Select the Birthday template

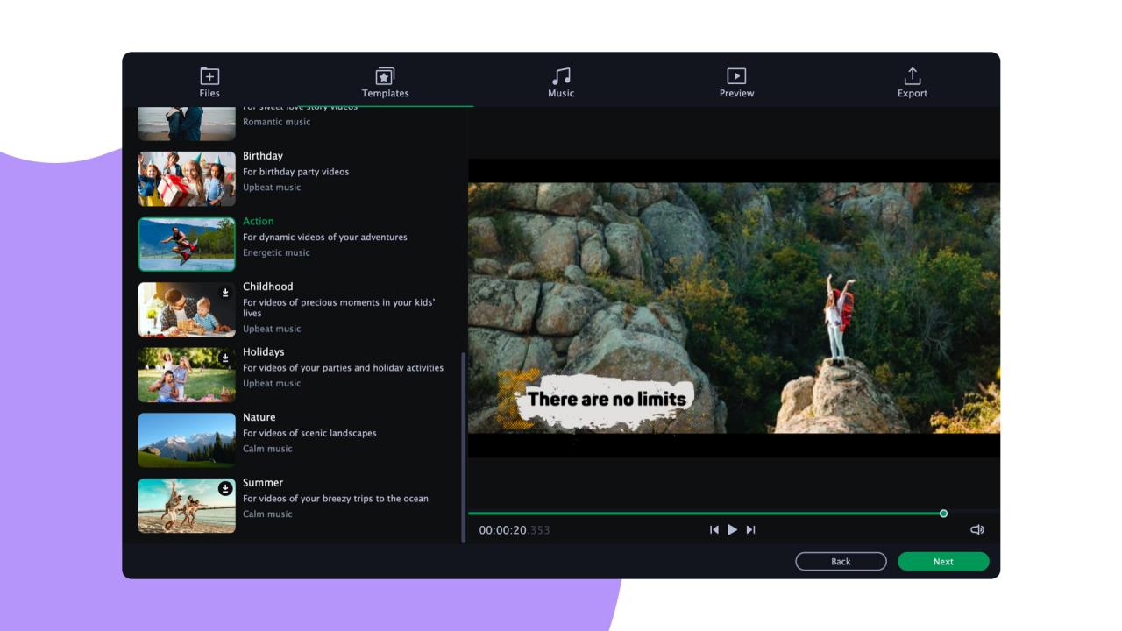[x=187, y=179]
